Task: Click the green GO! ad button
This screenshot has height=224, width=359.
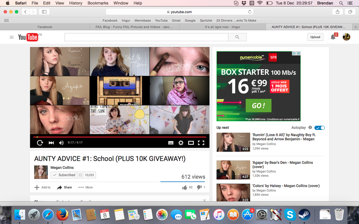Action: pos(258,105)
